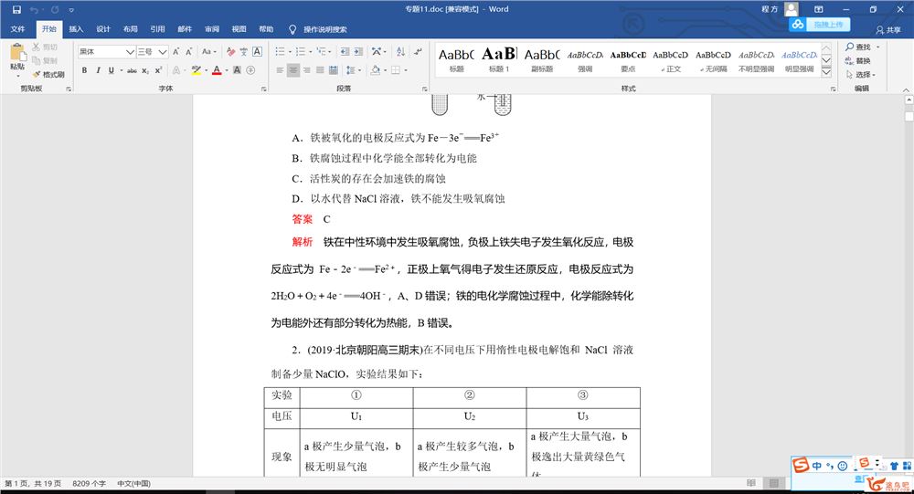Click the Decrease Font Size icon
Viewport: 914px width, 494px height.
pyautogui.click(x=189, y=52)
